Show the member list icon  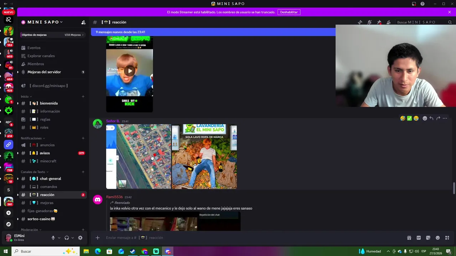tap(389, 22)
